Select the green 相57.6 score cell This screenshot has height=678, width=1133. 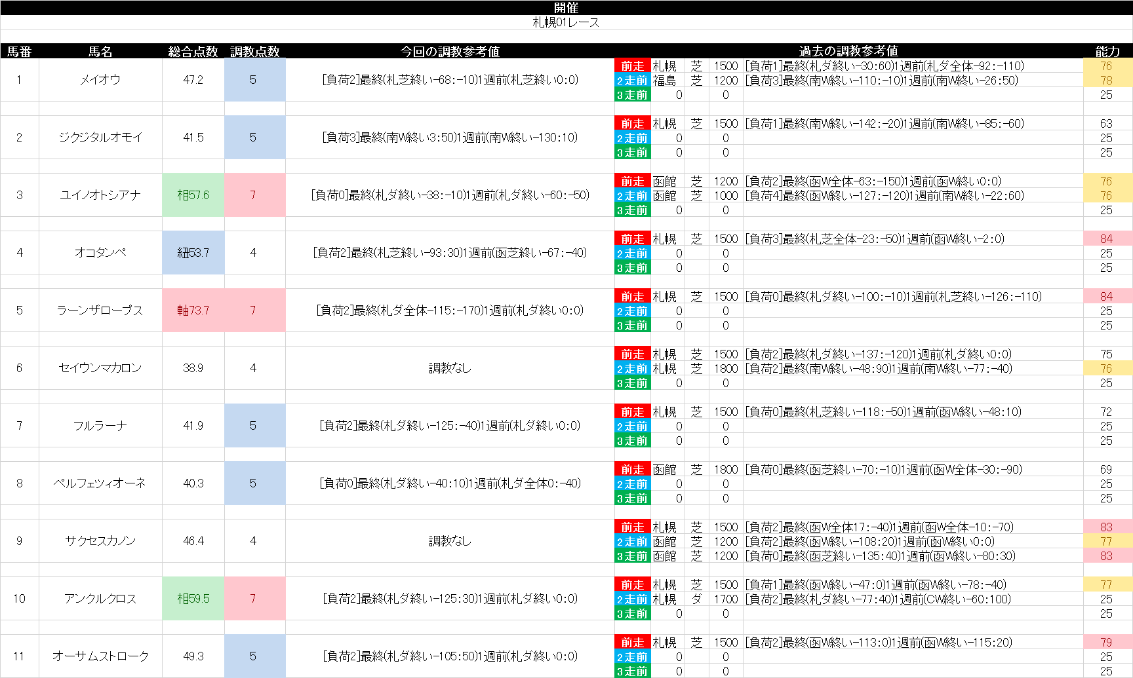[x=193, y=195]
